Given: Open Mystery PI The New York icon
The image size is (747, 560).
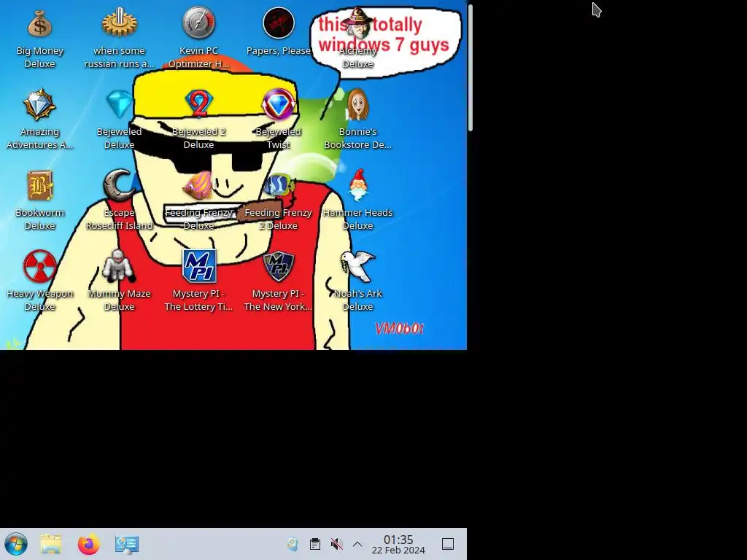Looking at the screenshot, I should 278,266.
